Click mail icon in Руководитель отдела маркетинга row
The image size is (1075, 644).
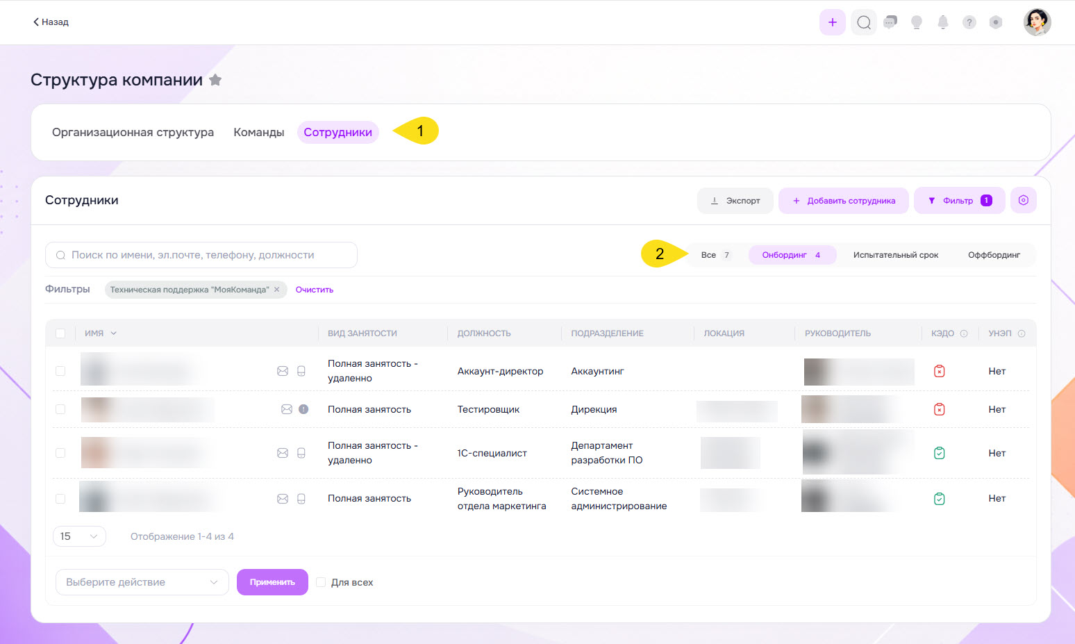[x=283, y=499]
